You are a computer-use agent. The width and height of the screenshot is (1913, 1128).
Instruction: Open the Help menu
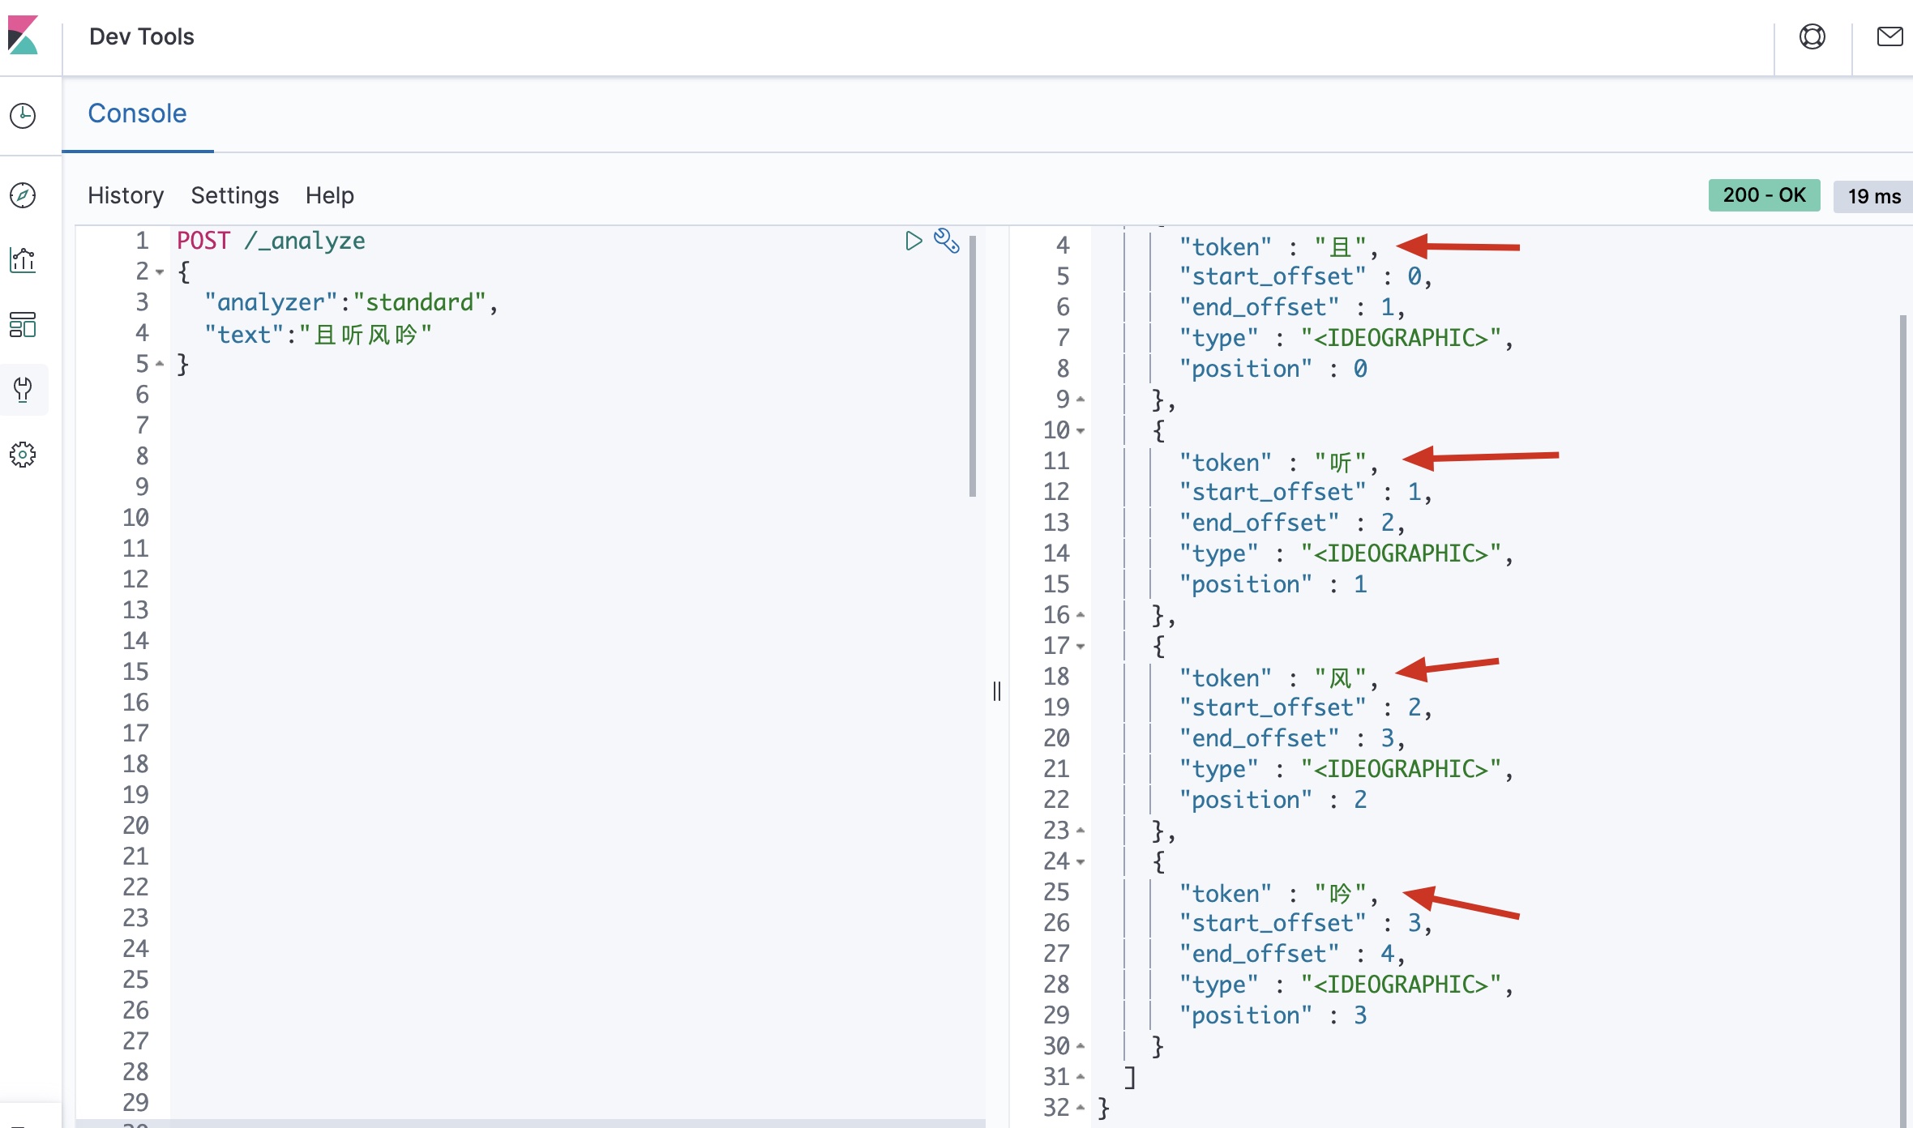coord(330,195)
